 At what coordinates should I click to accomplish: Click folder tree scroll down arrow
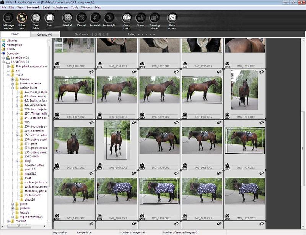point(49,222)
